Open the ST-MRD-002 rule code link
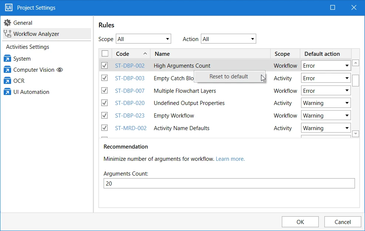This screenshot has width=365, height=231. click(131, 128)
